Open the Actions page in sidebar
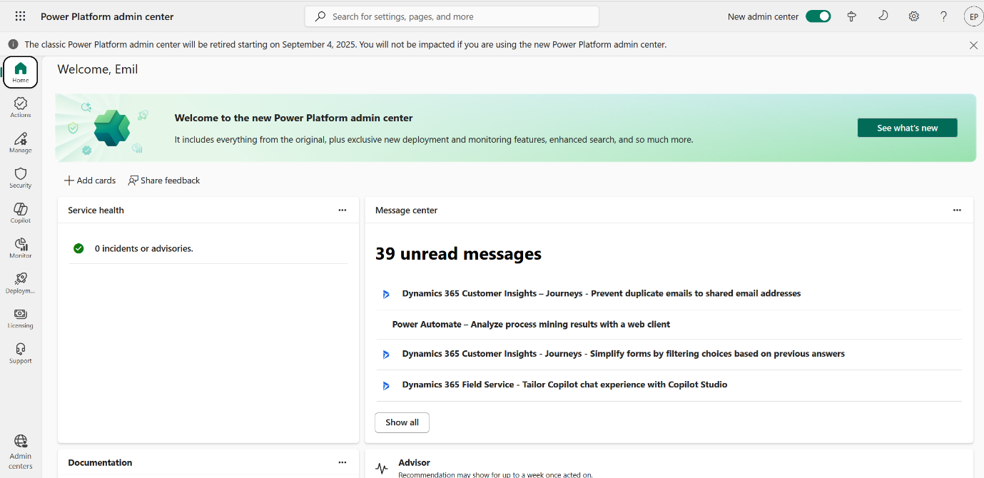The height and width of the screenshot is (478, 984). click(x=21, y=108)
